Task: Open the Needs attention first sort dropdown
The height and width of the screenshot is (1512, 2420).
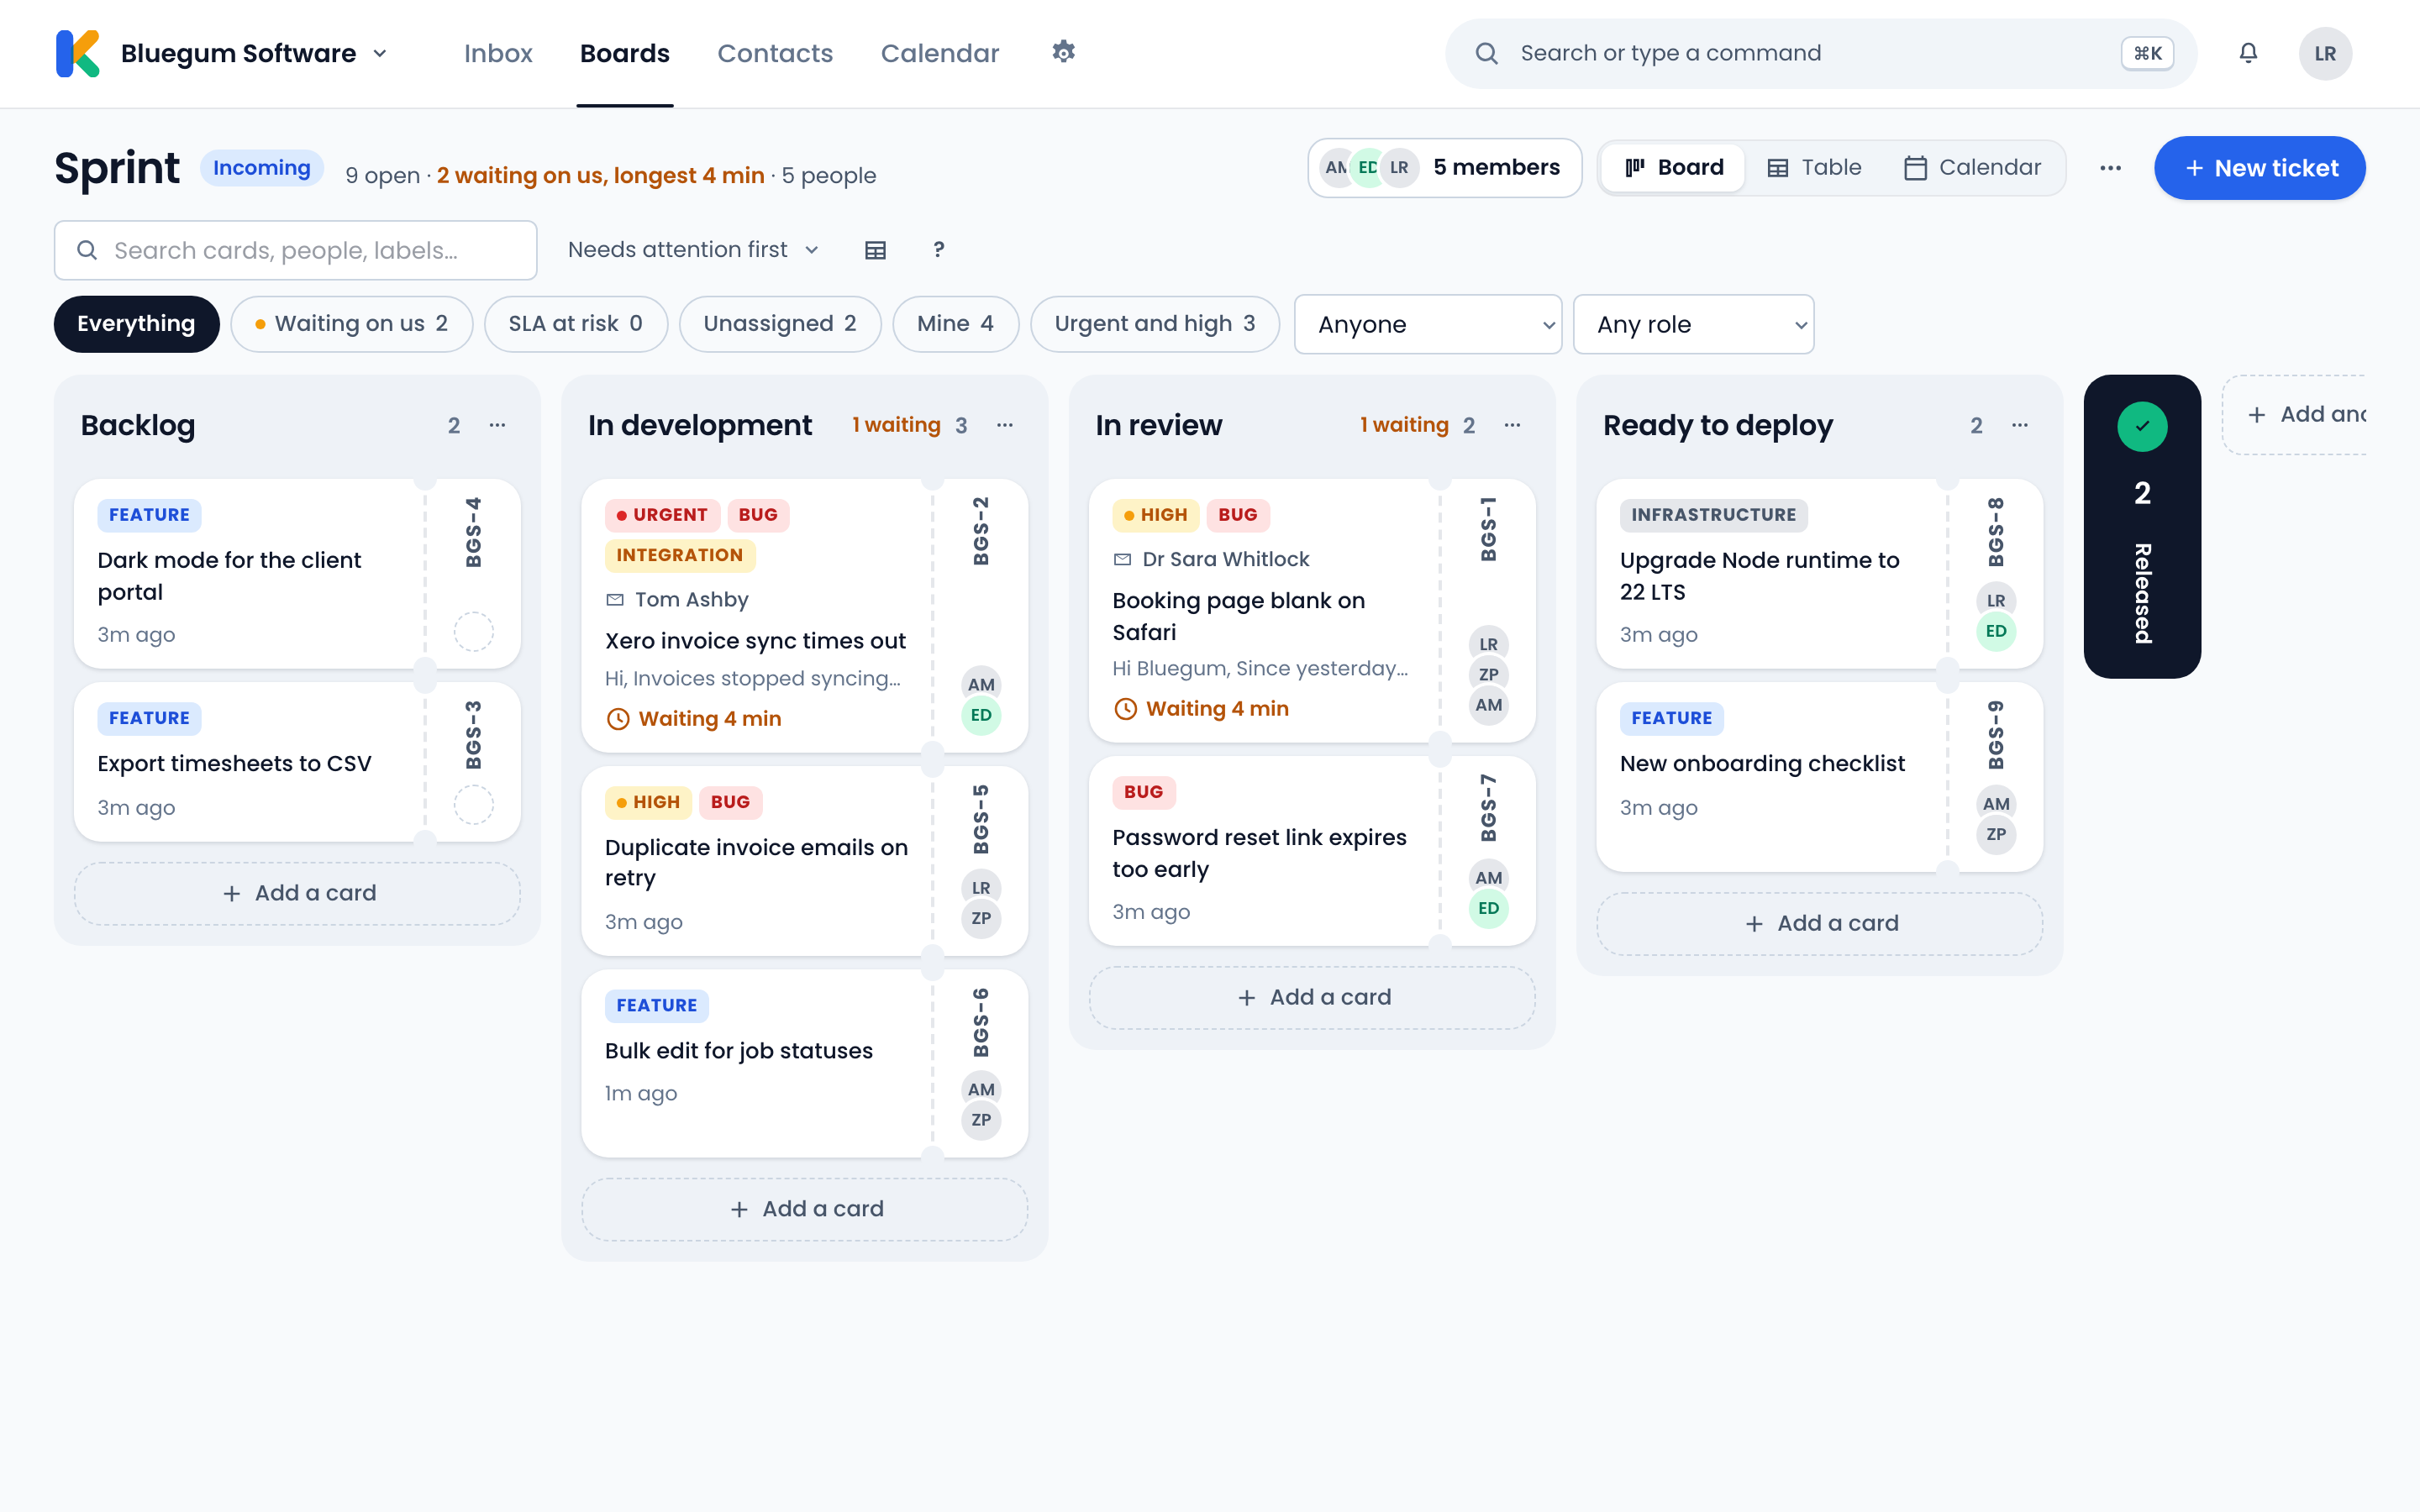Action: pyautogui.click(x=693, y=250)
